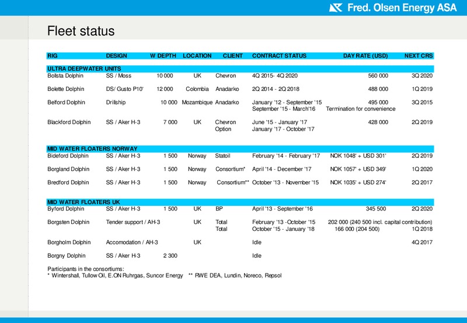Click the 'Consortium**' client cell
Viewport: 467px width, 323px height.
coord(233,182)
